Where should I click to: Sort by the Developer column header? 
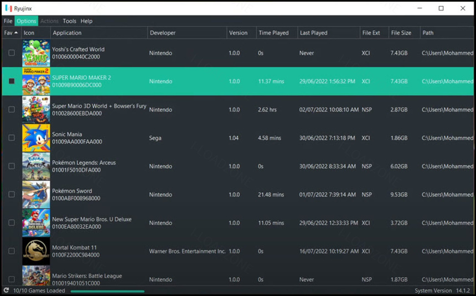187,33
